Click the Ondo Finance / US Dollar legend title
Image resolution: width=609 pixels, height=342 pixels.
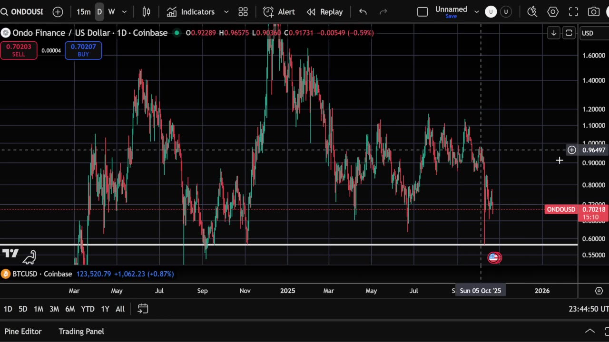pos(90,33)
